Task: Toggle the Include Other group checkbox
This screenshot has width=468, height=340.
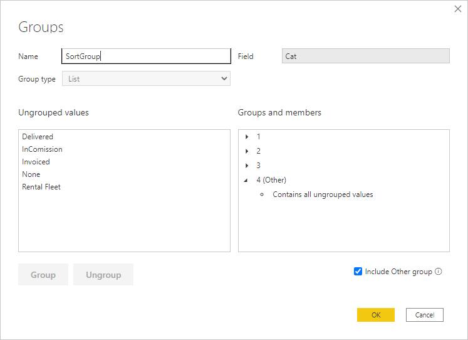Action: [358, 271]
